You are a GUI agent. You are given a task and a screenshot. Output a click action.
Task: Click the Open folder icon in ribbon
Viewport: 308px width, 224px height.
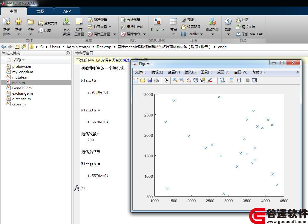click(x=30, y=22)
